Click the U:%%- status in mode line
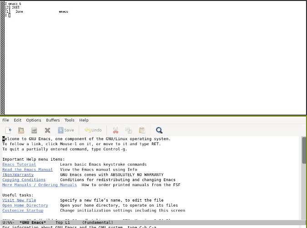Screen dimensions: 307x228 tap(9, 223)
